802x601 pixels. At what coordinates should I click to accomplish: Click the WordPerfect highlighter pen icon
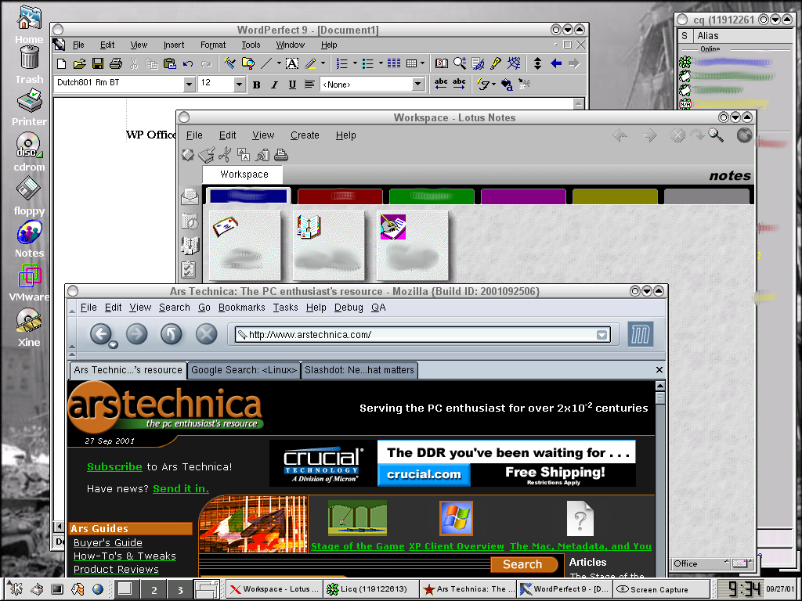(310, 63)
